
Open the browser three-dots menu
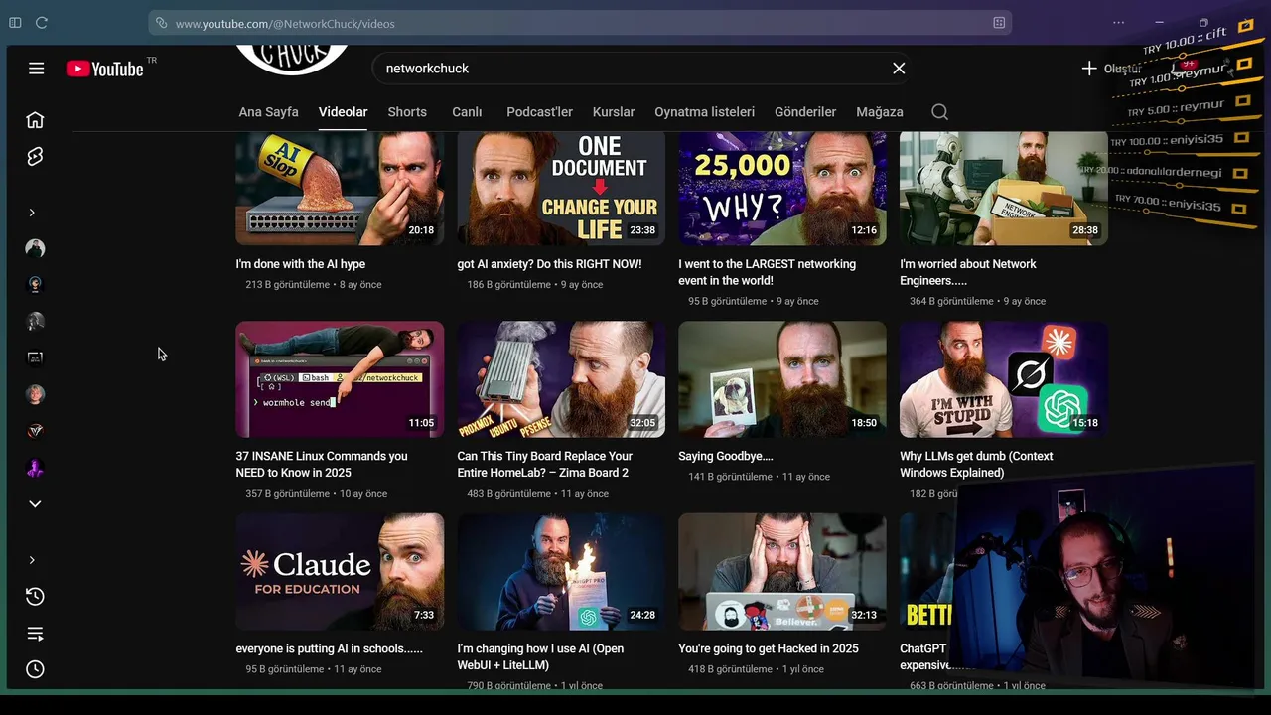[x=1119, y=23]
